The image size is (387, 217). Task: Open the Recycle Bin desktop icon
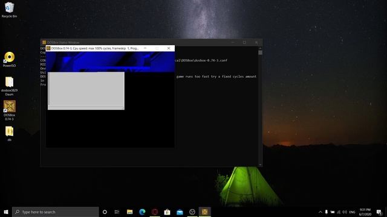9,10
